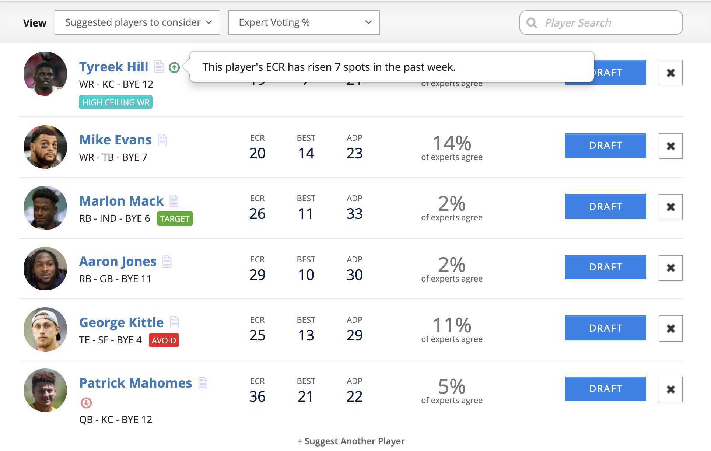Open the Expert Voting % dropdown
This screenshot has width=711, height=451.
coord(304,22)
